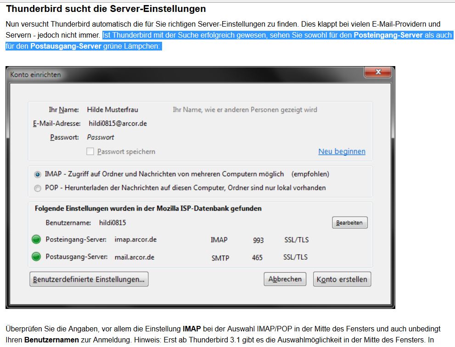The height and width of the screenshot is (347, 455).
Task: Click the Bearbeiten button
Action: click(350, 223)
